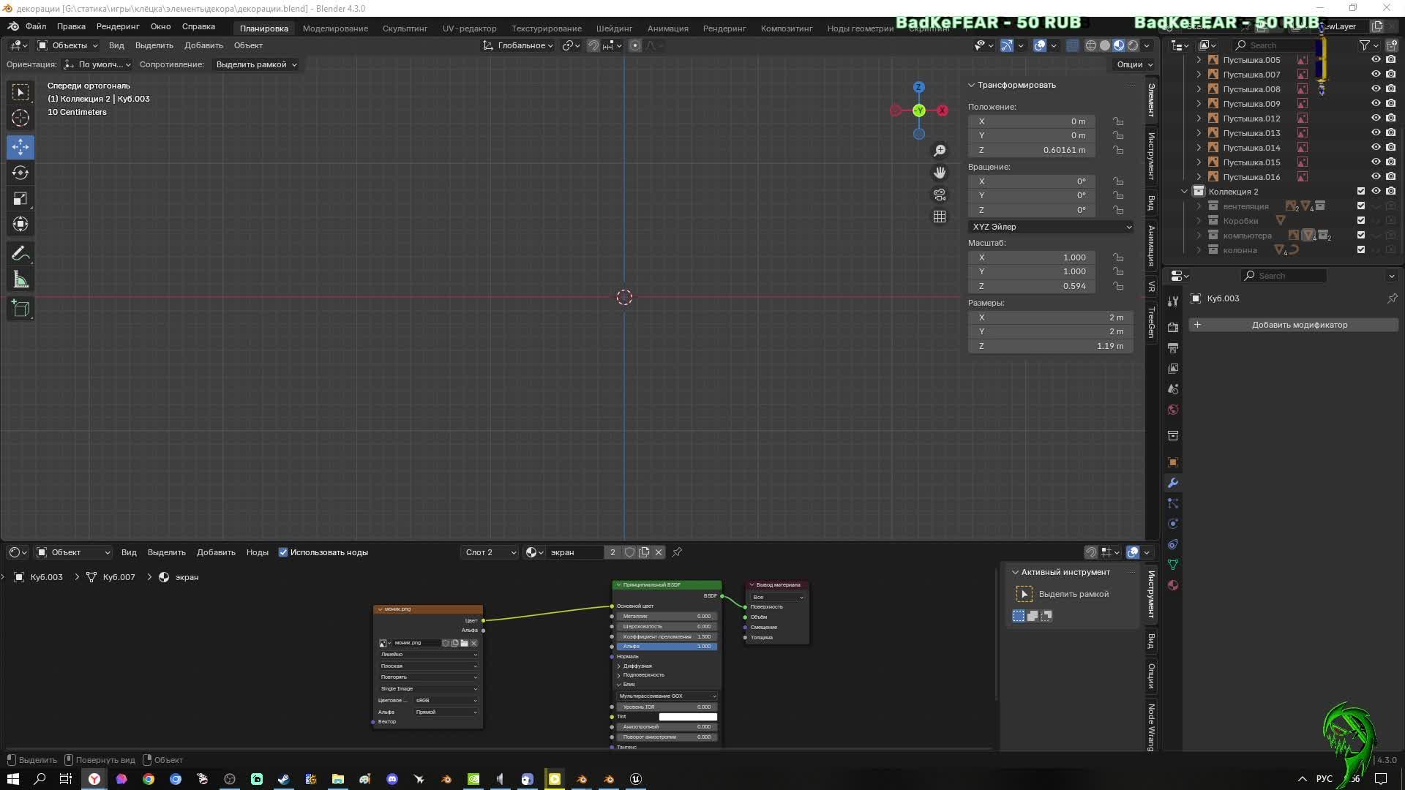This screenshot has height=790, width=1405.
Task: Switch view to orthographic grid icon
Action: pos(940,217)
